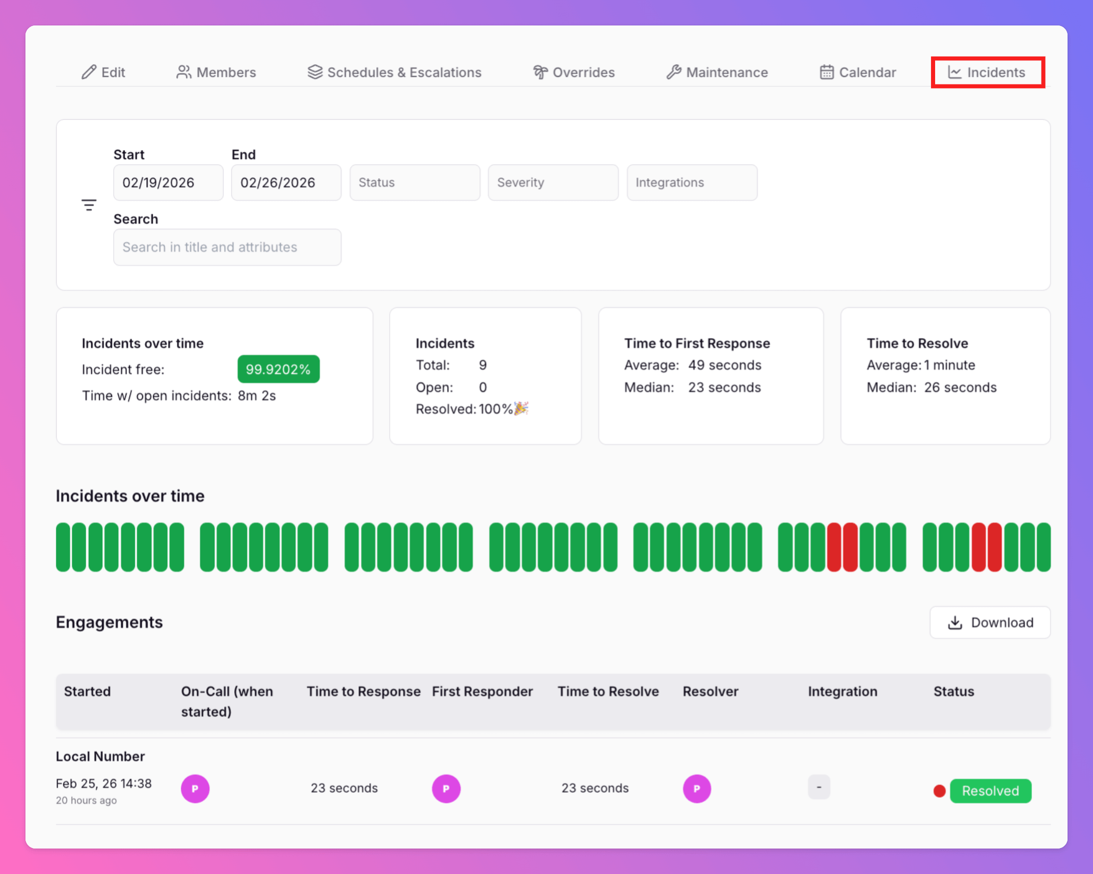Click the First Responder avatar
The height and width of the screenshot is (874, 1093).
point(446,788)
